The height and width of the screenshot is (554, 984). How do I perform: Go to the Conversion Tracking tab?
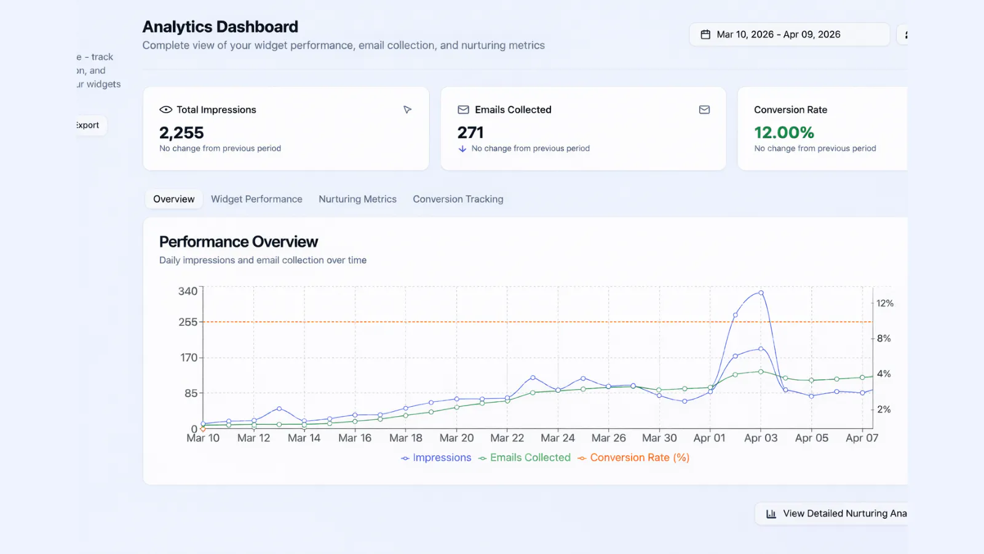[458, 199]
